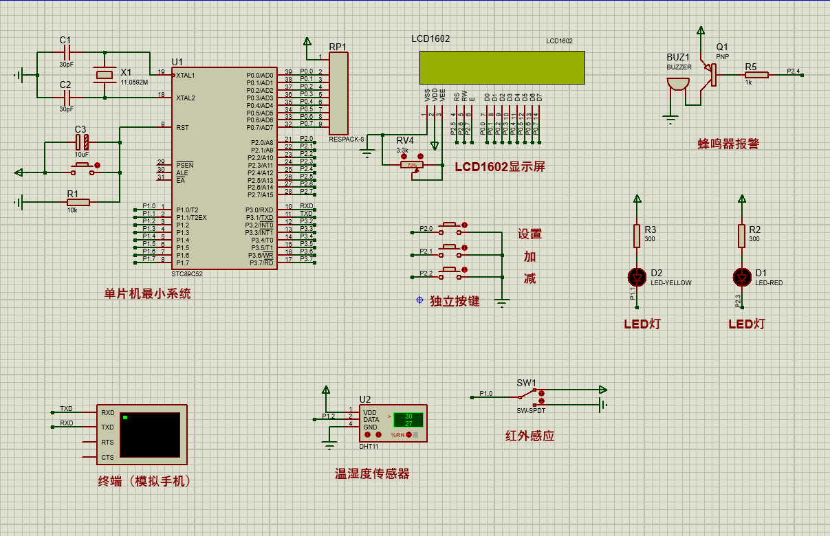Select the BUZ1 buzzer symbol

pos(679,85)
